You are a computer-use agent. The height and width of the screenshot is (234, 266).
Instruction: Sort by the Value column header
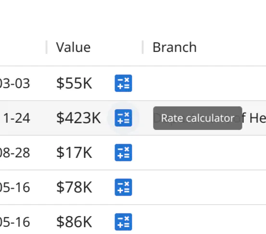coord(73,47)
